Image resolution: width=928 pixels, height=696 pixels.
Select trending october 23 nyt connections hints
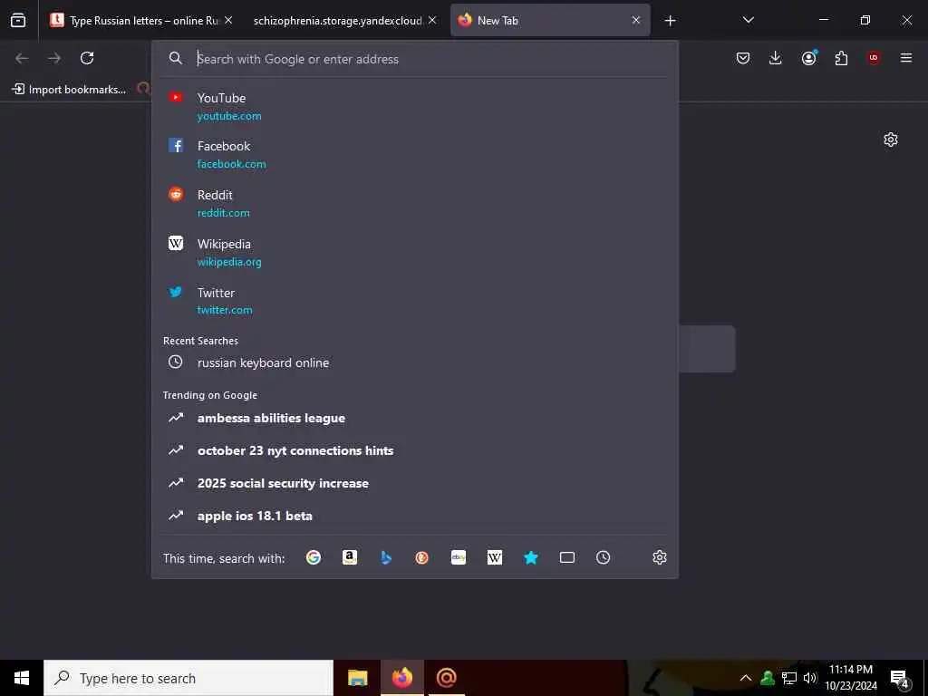[x=415, y=450]
